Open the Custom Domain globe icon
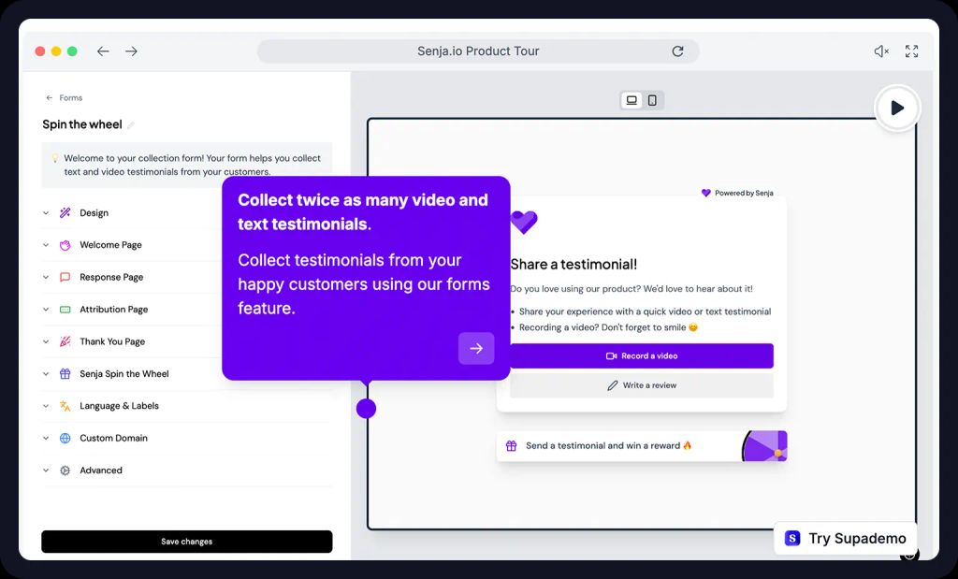This screenshot has width=958, height=579. coord(64,438)
